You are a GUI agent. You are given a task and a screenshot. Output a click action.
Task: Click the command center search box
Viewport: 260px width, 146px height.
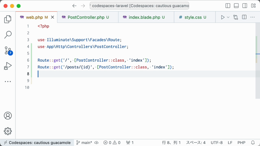pyautogui.click(x=139, y=6)
